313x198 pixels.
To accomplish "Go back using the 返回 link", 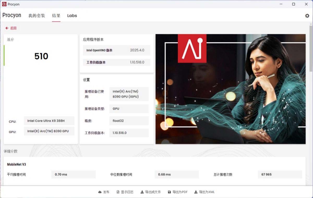I will (13, 28).
